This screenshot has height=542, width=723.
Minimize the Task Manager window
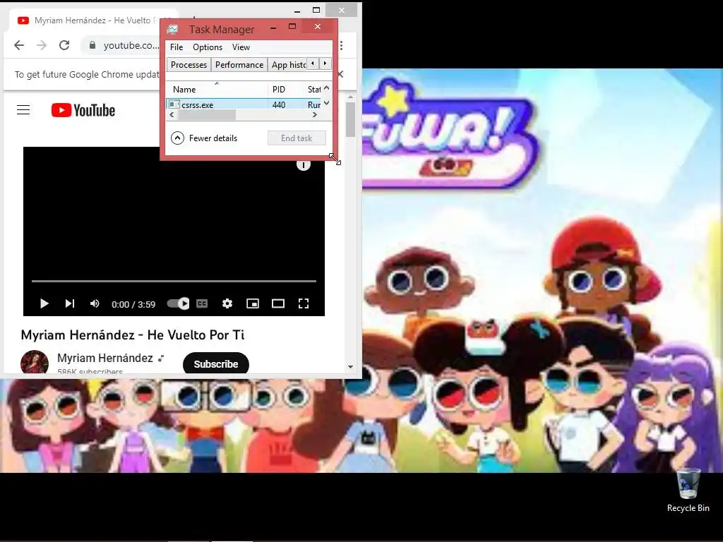pos(273,28)
